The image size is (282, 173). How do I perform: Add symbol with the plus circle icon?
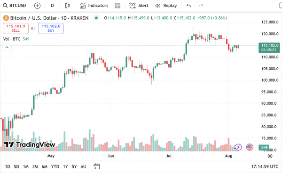point(37,6)
